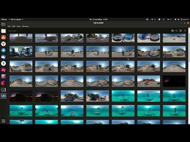The height and width of the screenshot is (142, 190).
Task: Expand the sbt-vr-player application menu
Action: click(16, 19)
